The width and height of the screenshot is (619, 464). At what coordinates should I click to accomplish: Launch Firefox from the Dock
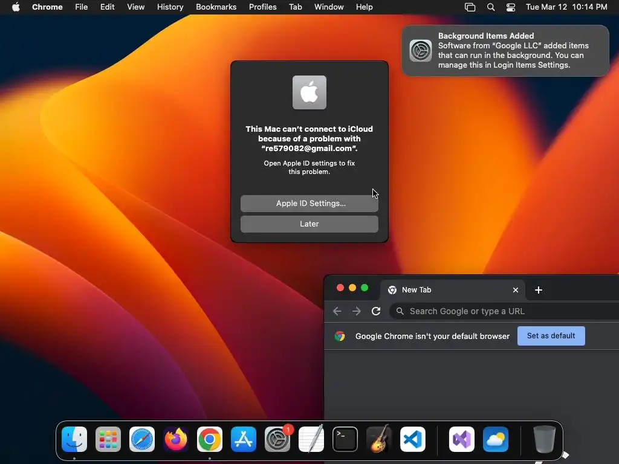tap(176, 439)
